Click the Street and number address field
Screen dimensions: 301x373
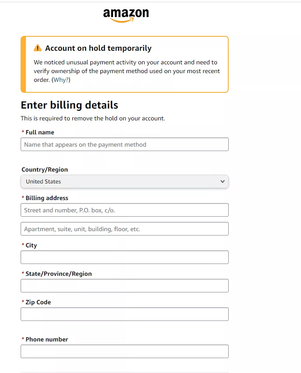point(124,210)
